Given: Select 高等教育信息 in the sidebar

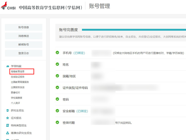Looking at the screenshot, I should (20, 72).
